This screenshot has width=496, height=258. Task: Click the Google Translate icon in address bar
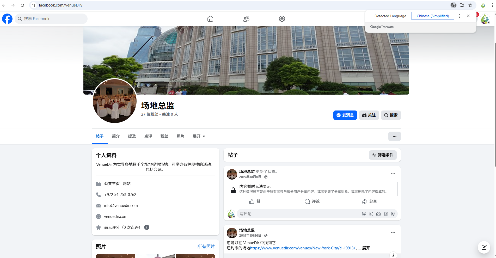pyautogui.click(x=454, y=5)
